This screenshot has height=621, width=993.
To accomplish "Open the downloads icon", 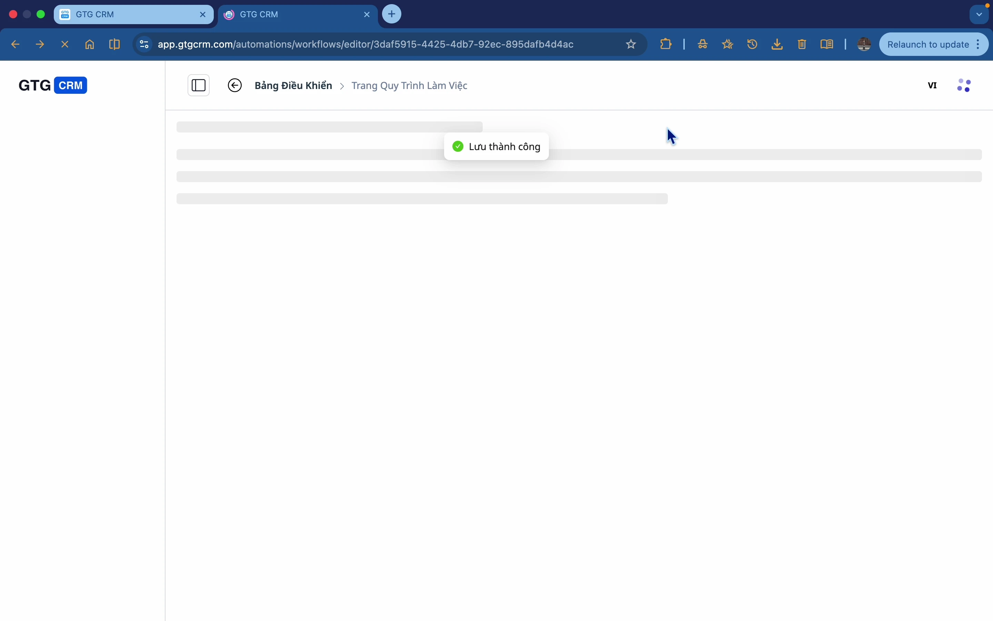I will (x=778, y=45).
